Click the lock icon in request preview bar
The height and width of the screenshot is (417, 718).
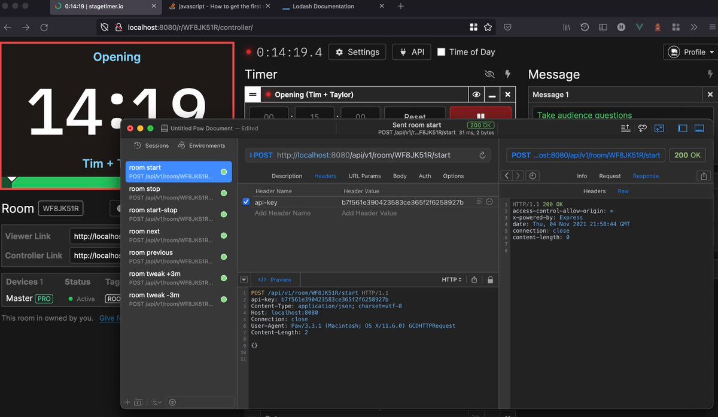tap(490, 279)
